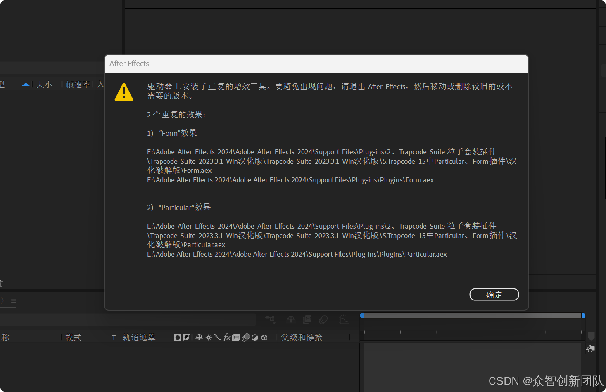Click the quality and sampling switch icon
The image size is (606, 392).
pos(218,338)
